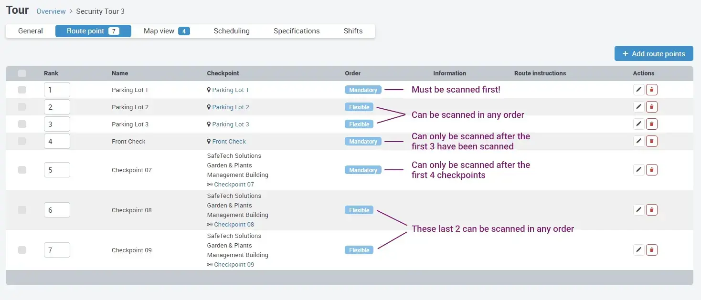Switch to the Map view tab
The height and width of the screenshot is (300, 701).
166,31
